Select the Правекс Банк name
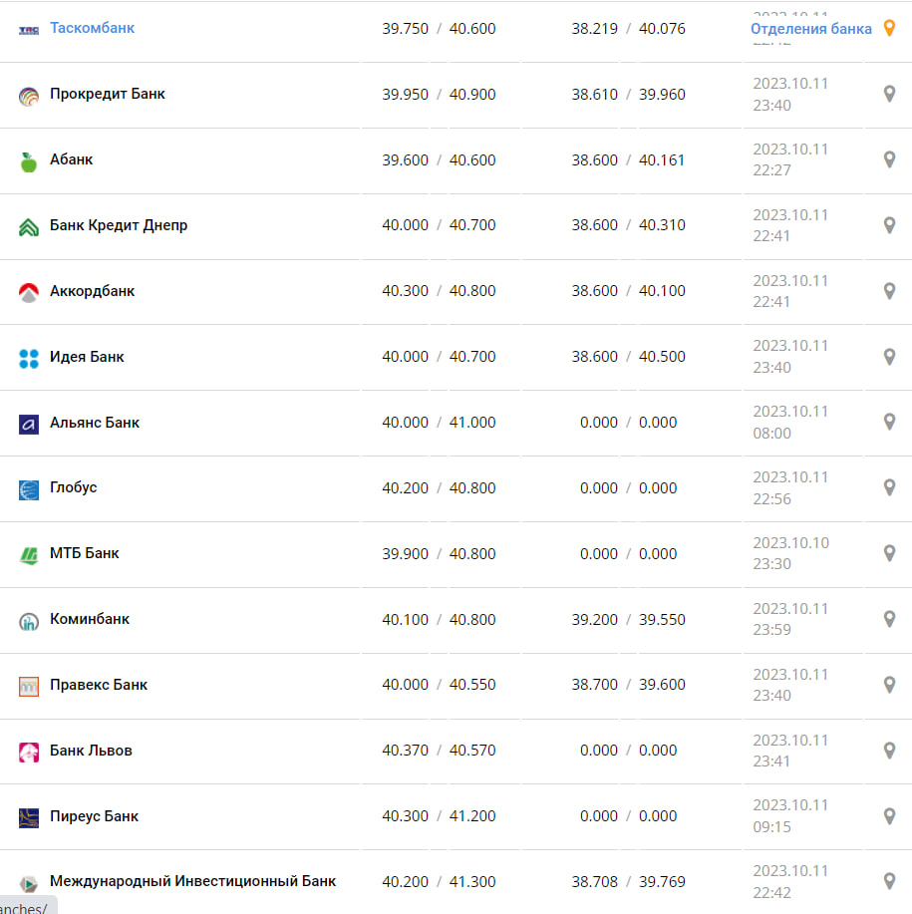The height and width of the screenshot is (914, 912). (99, 685)
